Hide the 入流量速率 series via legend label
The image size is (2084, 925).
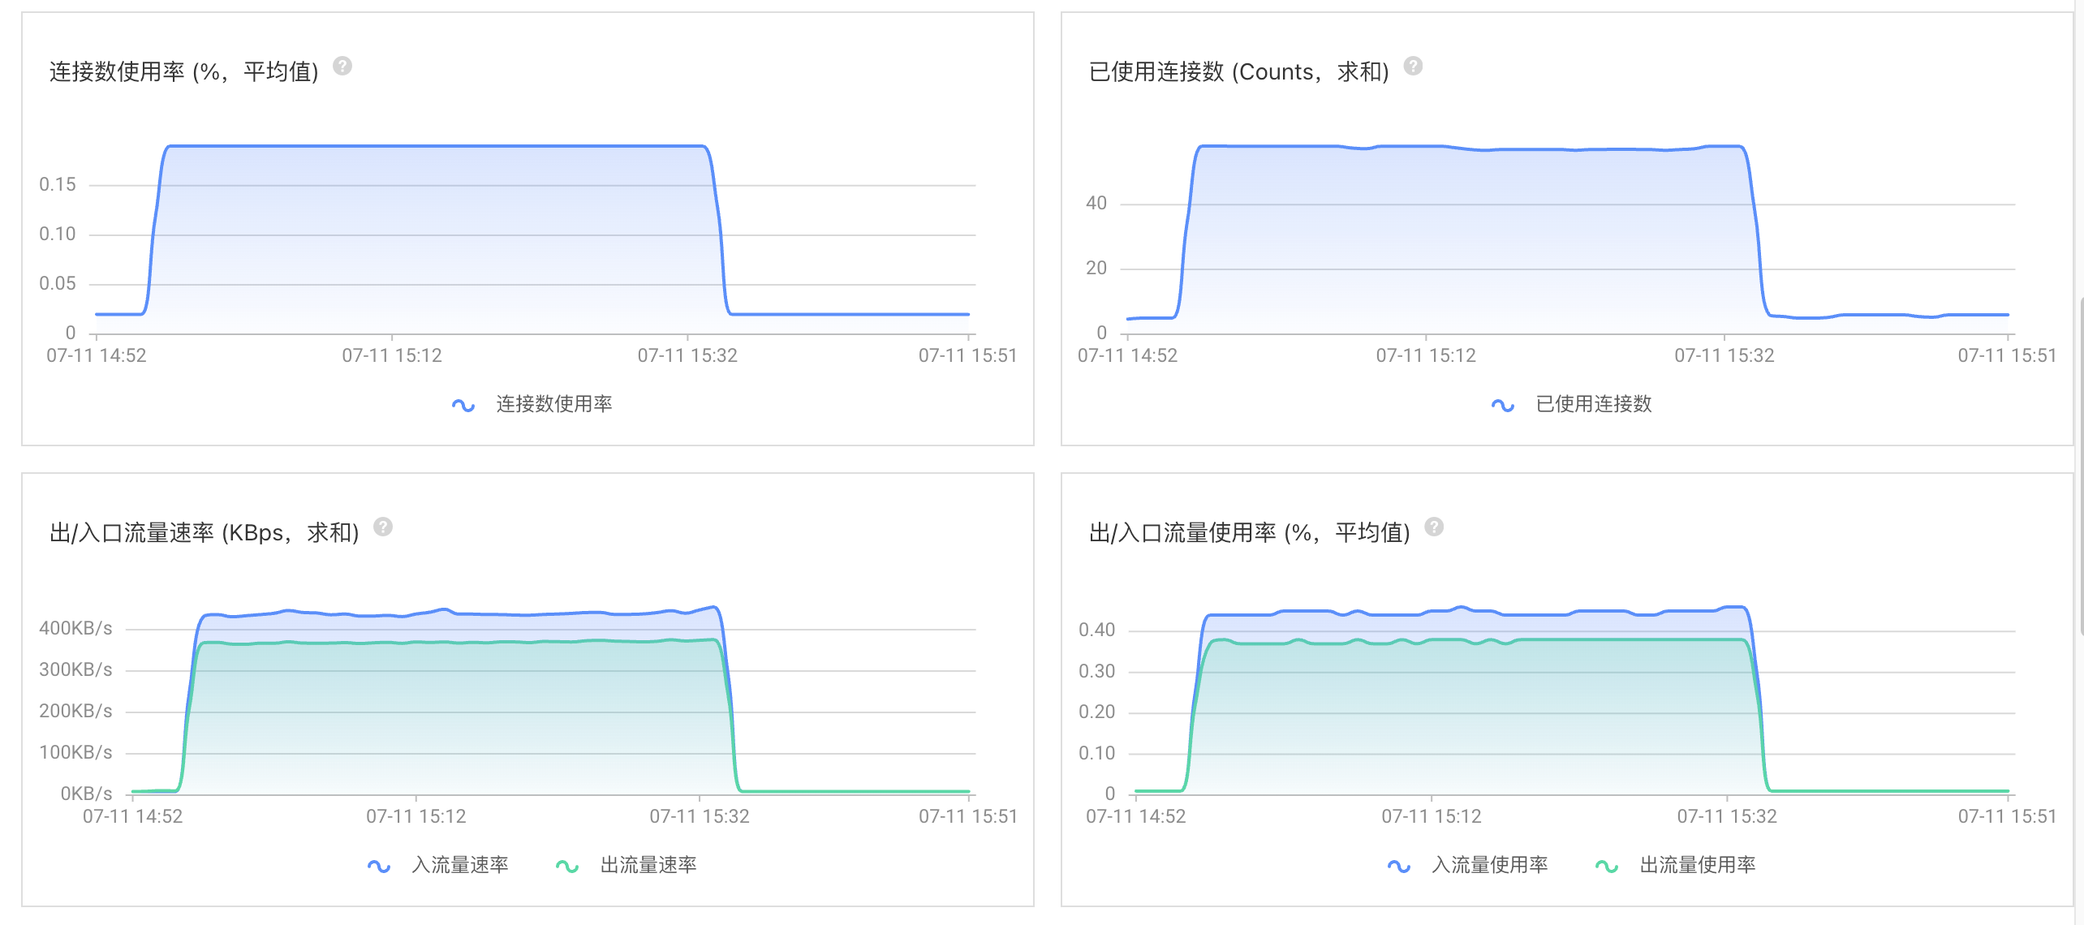tap(460, 865)
